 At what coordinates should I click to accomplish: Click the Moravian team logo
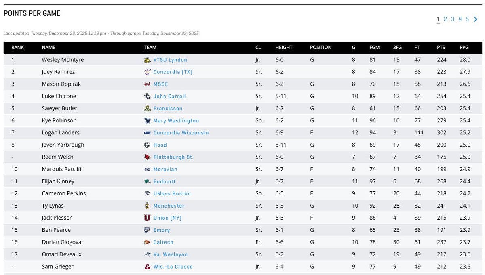[147, 169]
